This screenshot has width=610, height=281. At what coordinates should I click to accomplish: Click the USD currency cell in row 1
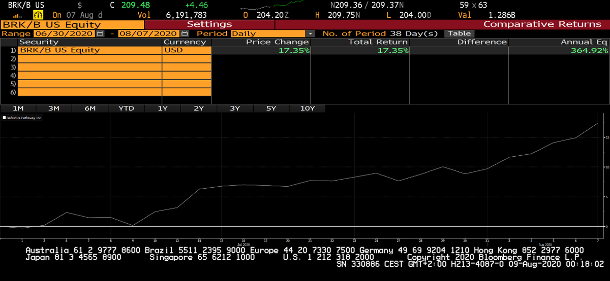pyautogui.click(x=187, y=50)
